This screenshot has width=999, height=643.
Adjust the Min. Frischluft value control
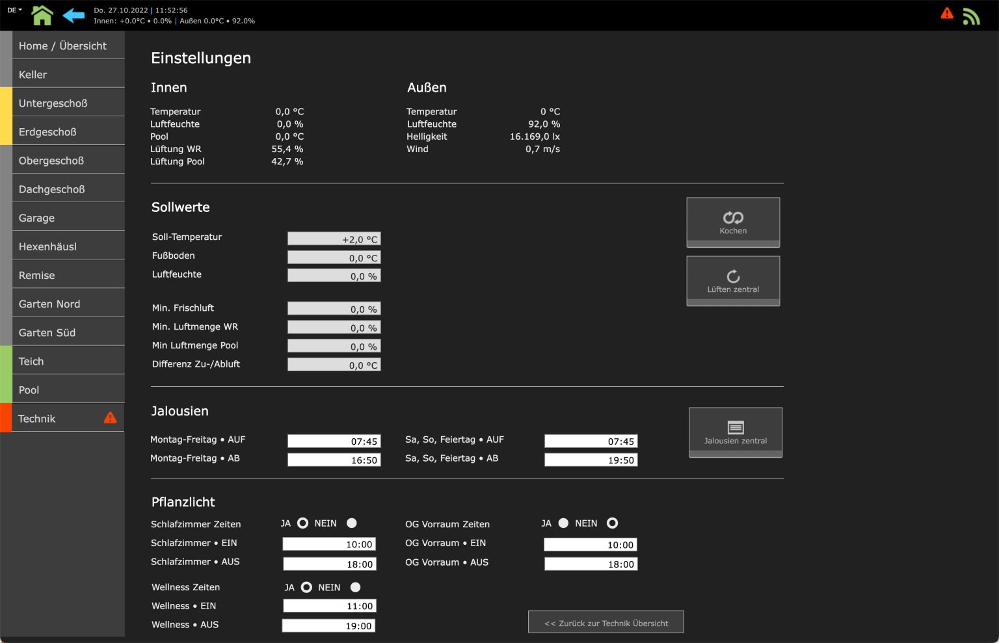coord(334,308)
